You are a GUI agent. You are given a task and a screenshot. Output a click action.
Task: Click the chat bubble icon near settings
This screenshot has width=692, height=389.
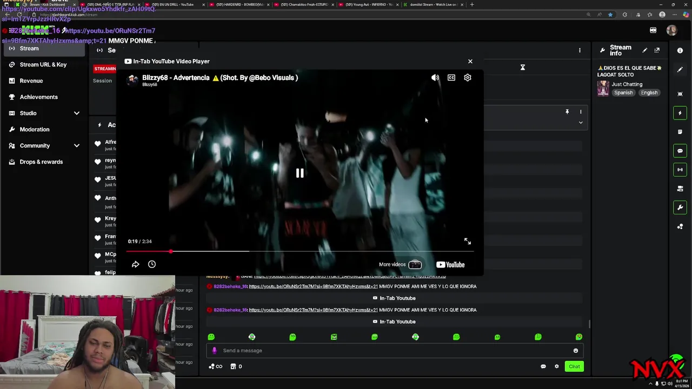point(543,366)
